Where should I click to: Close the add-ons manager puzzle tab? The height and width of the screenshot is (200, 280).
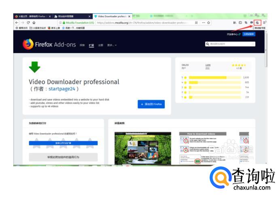click(89, 17)
